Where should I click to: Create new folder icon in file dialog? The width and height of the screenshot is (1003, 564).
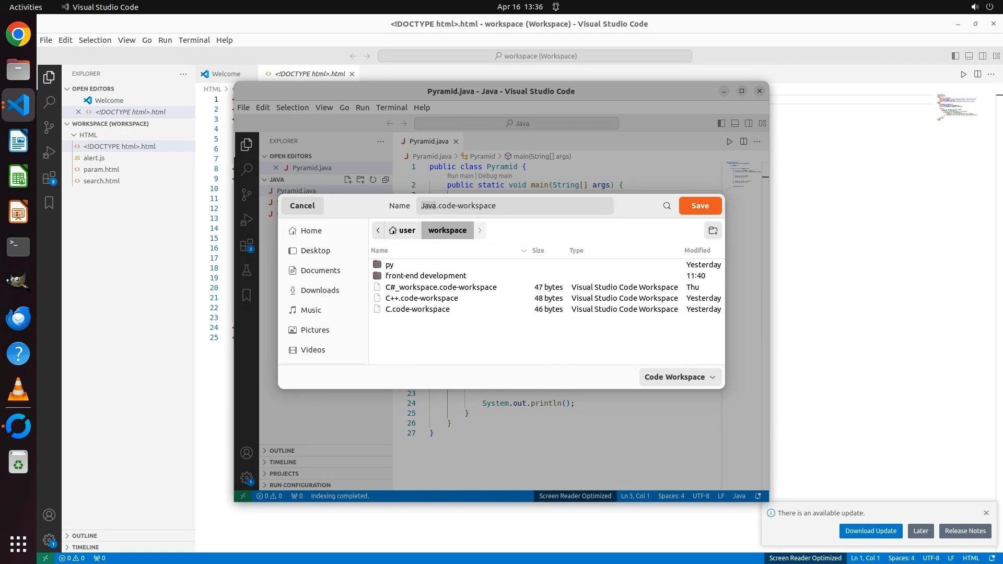[713, 230]
